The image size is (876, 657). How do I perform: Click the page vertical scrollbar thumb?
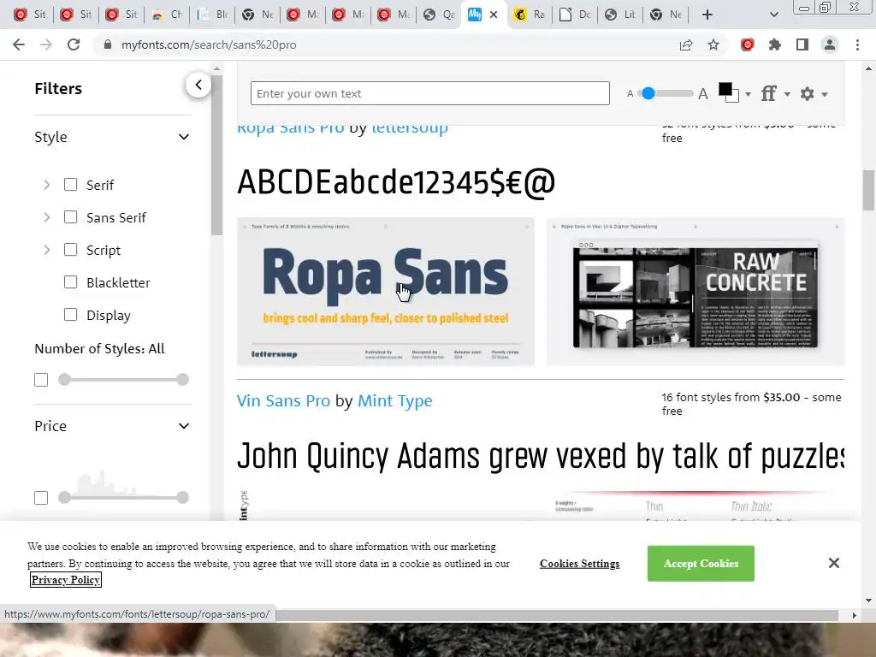[x=868, y=191]
